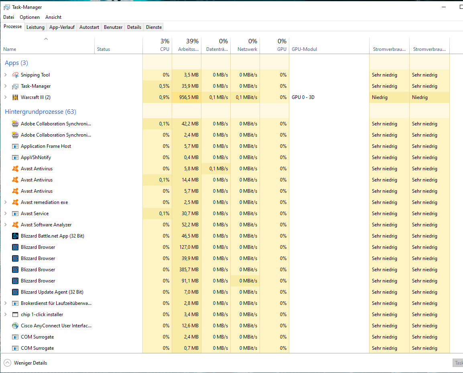Image resolution: width=463 pixels, height=373 pixels.
Task: Click the Task-Manager row icon
Action: point(15,86)
